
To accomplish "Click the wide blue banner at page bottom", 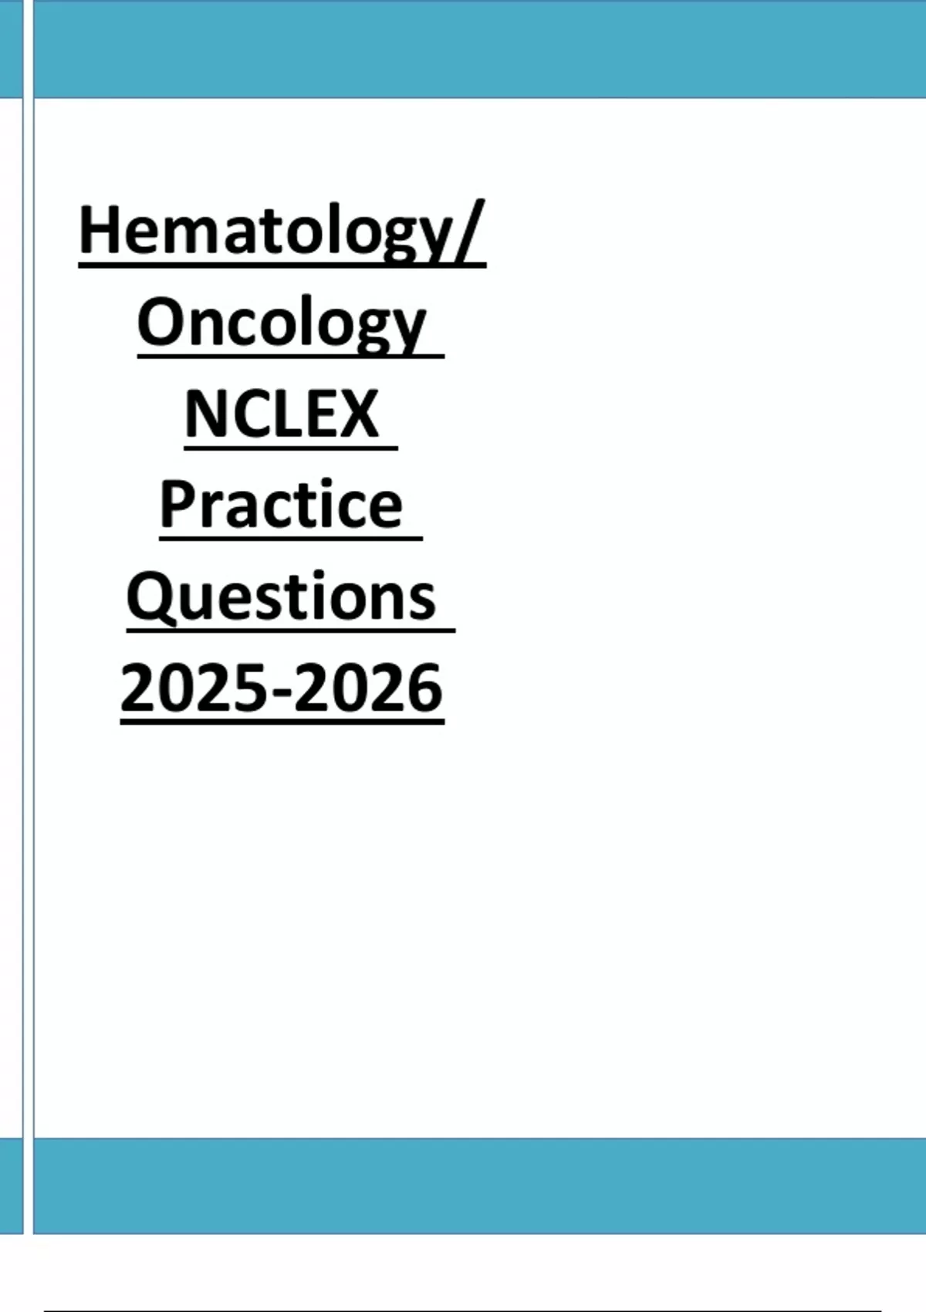I will click(x=478, y=1185).
